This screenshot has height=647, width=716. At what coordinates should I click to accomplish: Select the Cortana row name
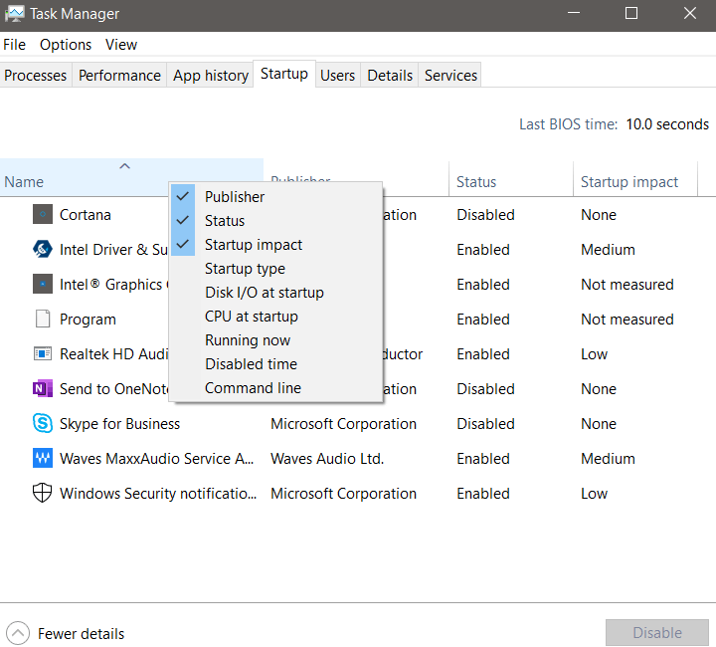(86, 215)
